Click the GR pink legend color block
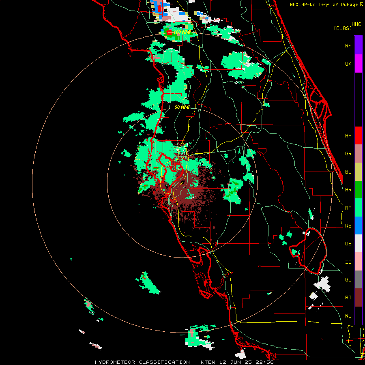 point(358,153)
